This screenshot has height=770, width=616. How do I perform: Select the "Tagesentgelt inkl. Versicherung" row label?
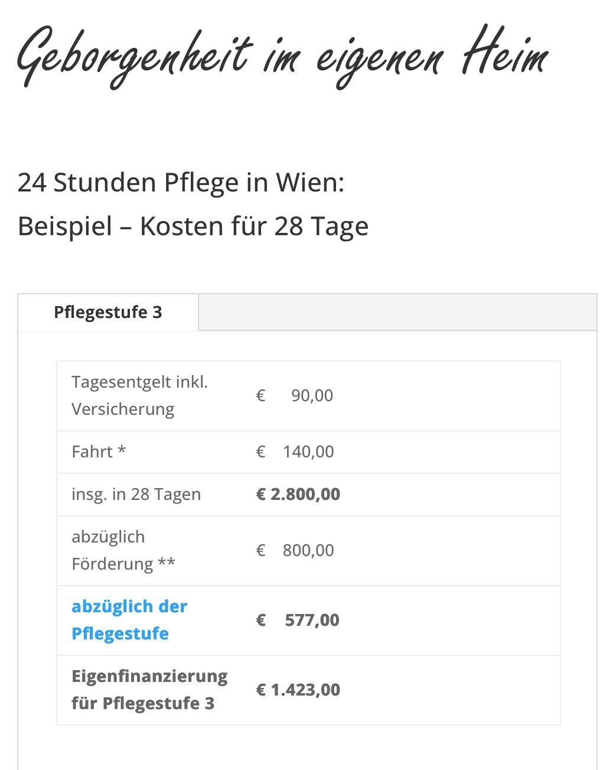(x=139, y=395)
